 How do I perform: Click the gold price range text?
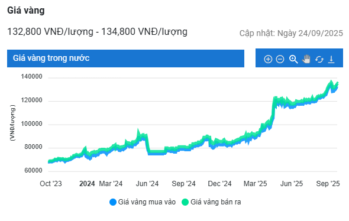[97, 31]
